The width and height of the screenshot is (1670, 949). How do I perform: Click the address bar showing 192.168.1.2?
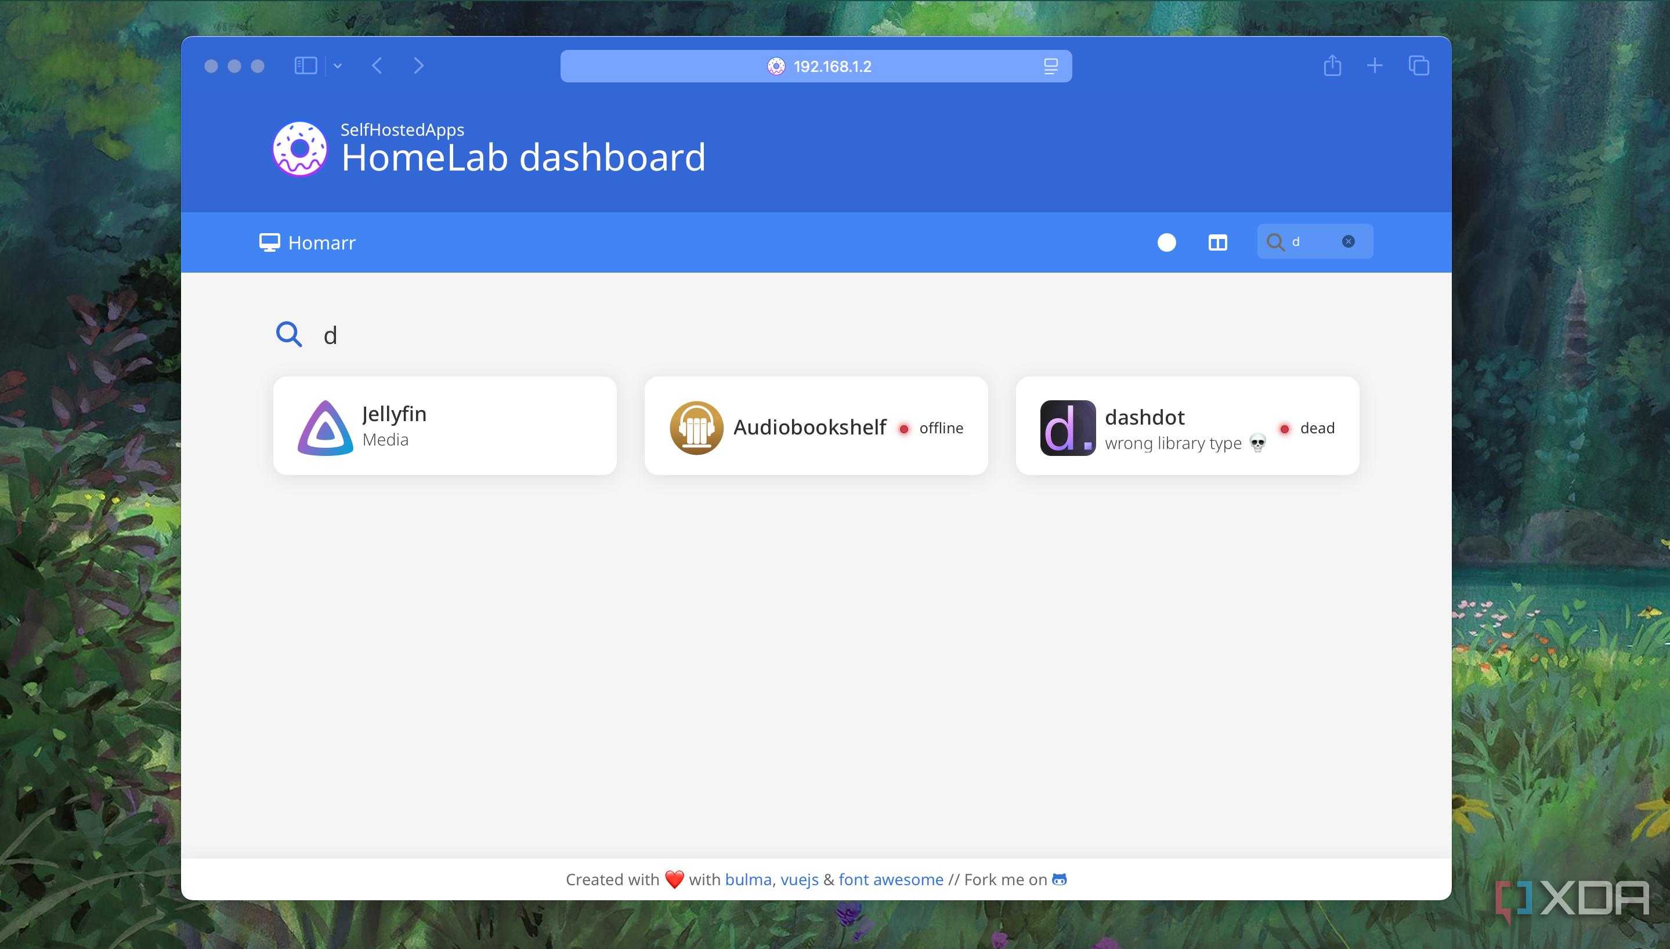coord(816,66)
